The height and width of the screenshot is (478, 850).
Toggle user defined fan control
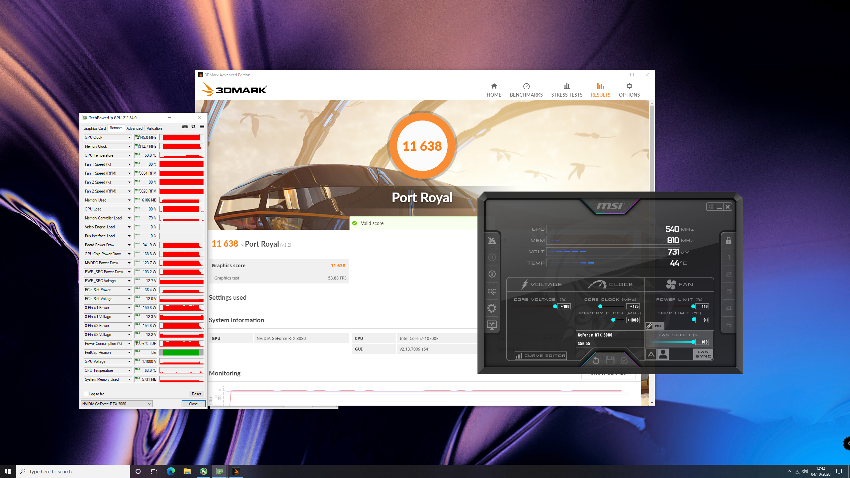point(663,355)
